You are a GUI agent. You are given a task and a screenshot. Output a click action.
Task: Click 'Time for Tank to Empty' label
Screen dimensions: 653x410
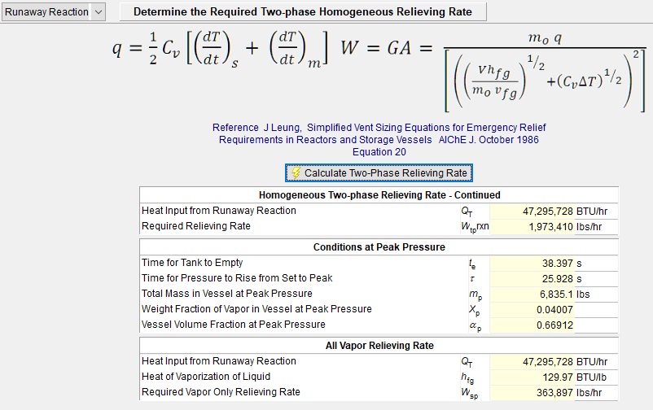(192, 263)
